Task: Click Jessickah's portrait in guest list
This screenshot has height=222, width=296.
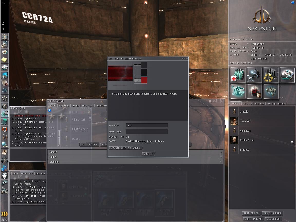Action: click(234, 121)
